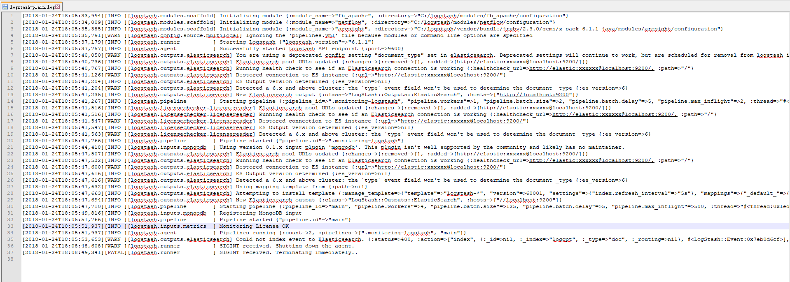Viewport: 790px width, 282px height.
Task: Click 'ES Output version determined' on line 11
Action: point(280,81)
